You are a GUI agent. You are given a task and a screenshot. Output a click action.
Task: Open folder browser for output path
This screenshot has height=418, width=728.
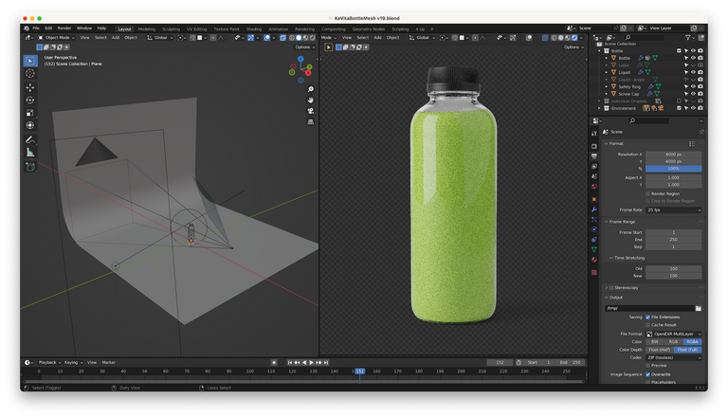tap(698, 308)
